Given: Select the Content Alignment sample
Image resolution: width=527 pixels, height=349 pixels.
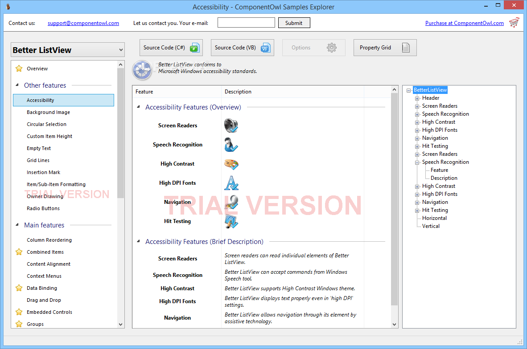Looking at the screenshot, I should pos(49,264).
